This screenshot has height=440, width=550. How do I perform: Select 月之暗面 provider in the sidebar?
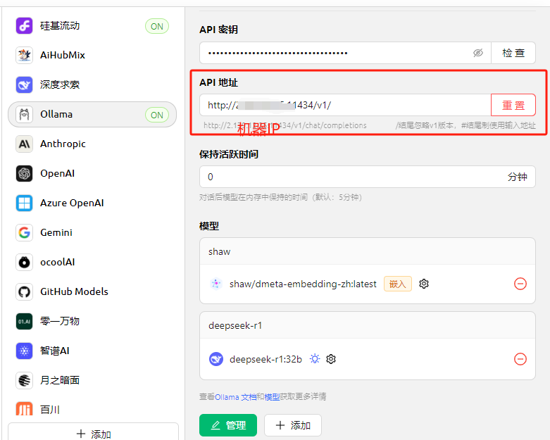click(92, 380)
